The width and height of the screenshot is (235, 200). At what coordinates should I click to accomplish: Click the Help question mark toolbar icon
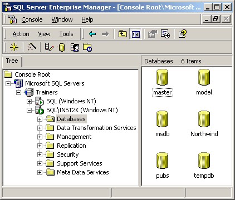(183, 34)
